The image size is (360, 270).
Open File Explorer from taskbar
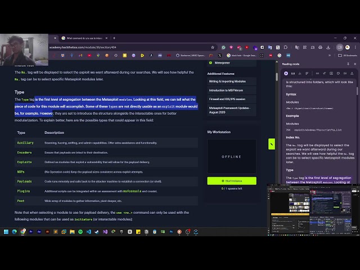click(x=72, y=232)
